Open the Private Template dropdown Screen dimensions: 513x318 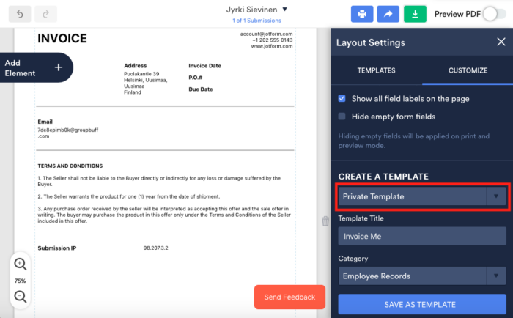pyautogui.click(x=422, y=196)
